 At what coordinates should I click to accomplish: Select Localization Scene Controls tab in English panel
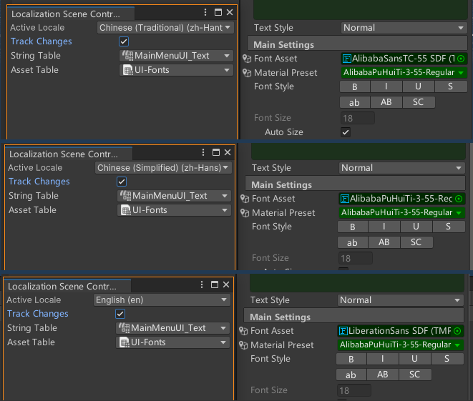click(67, 286)
